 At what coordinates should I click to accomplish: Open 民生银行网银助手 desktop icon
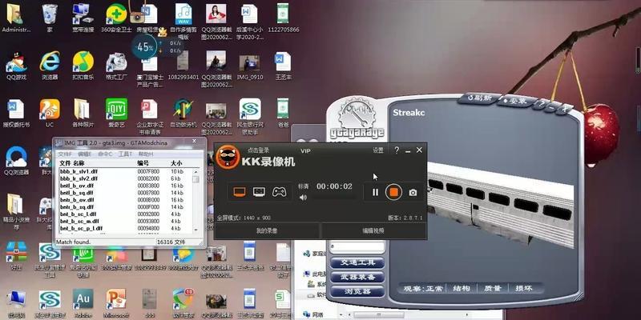coord(250,117)
